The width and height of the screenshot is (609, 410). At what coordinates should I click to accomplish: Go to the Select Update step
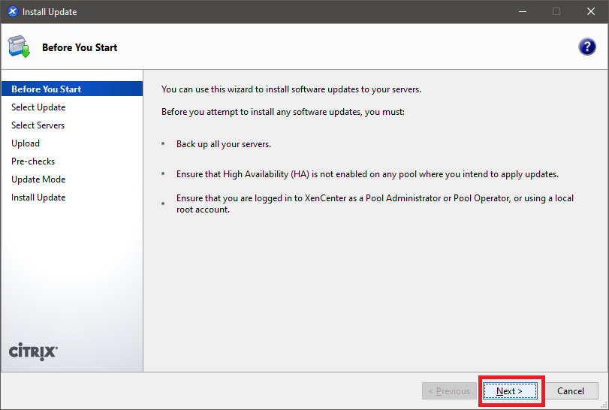point(38,107)
